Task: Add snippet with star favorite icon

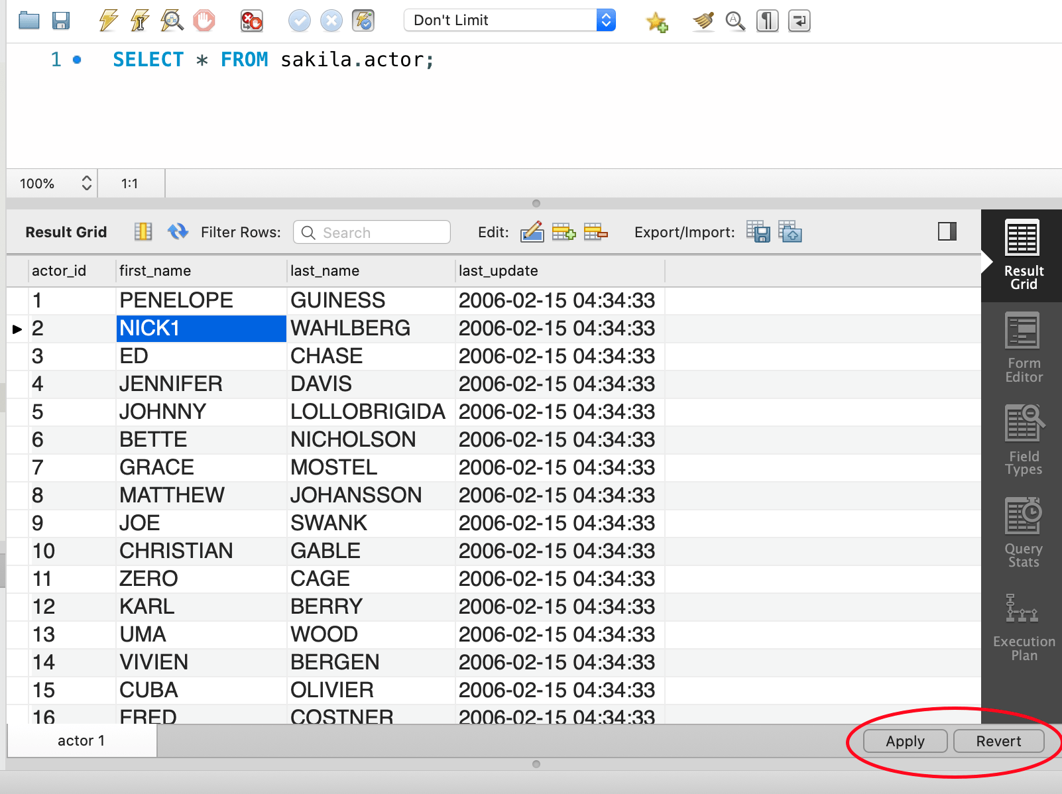Action: [x=657, y=21]
